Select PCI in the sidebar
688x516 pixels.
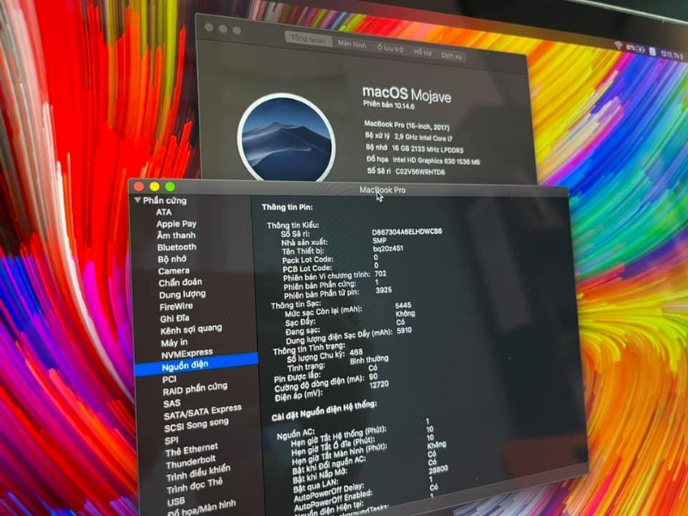pyautogui.click(x=169, y=379)
